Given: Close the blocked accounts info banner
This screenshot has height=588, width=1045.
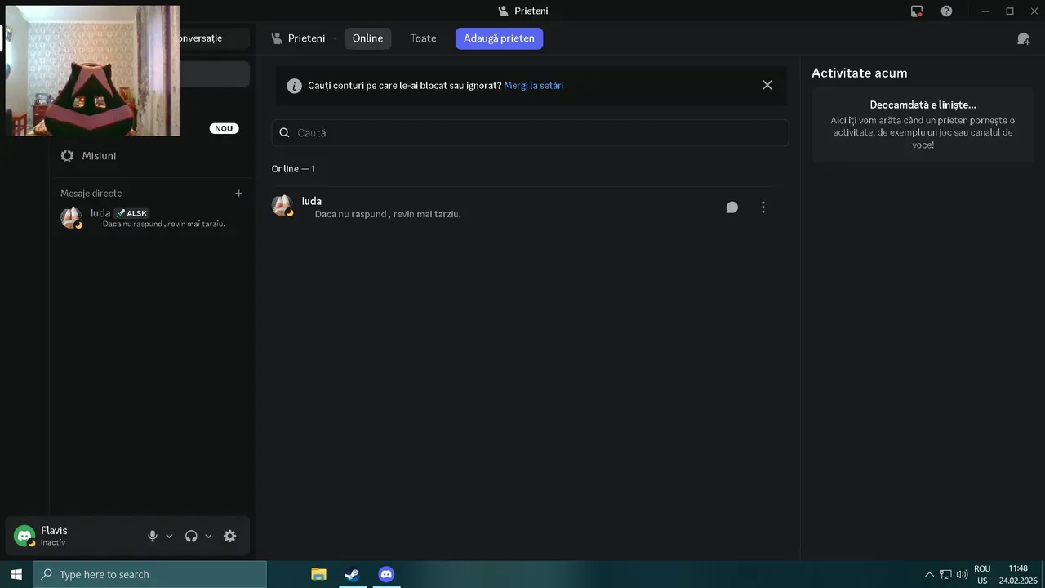Looking at the screenshot, I should [767, 85].
